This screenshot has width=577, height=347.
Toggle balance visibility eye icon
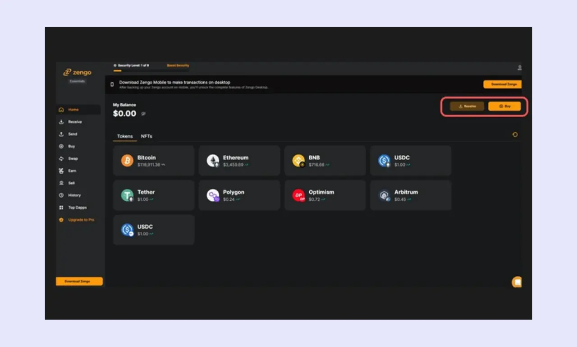coord(143,114)
